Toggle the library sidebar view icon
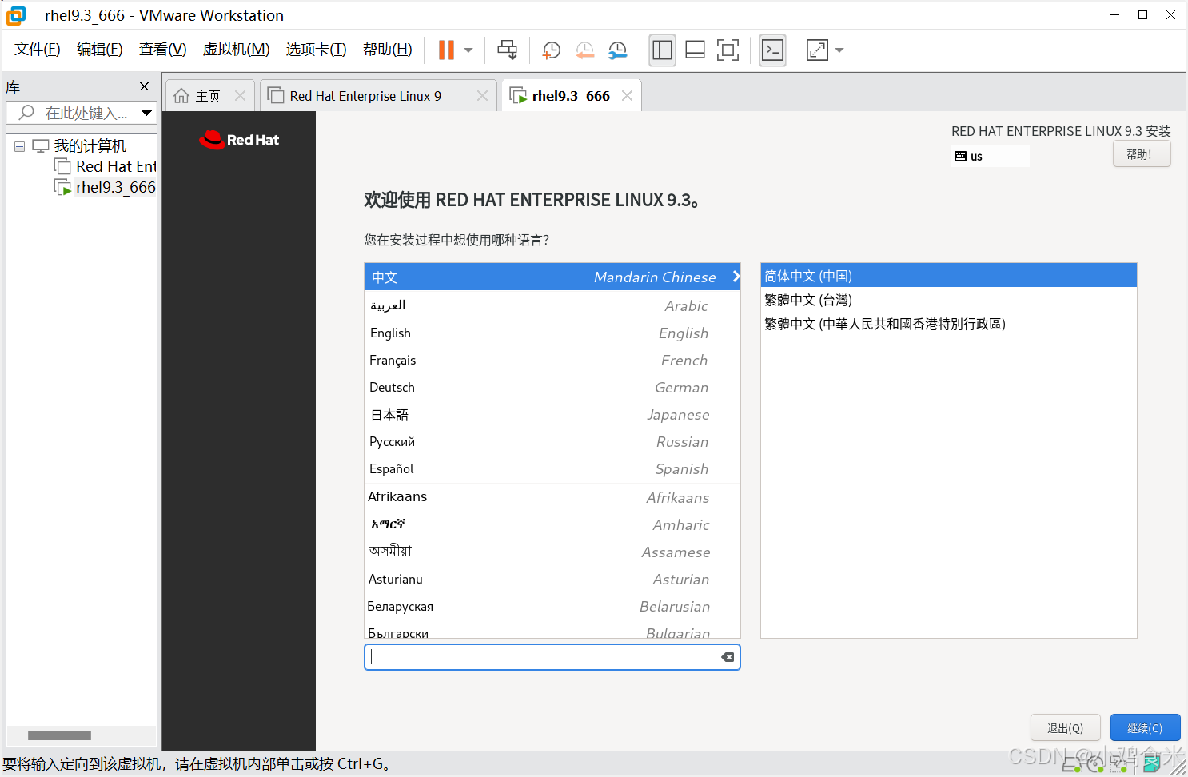The width and height of the screenshot is (1188, 777). point(662,50)
